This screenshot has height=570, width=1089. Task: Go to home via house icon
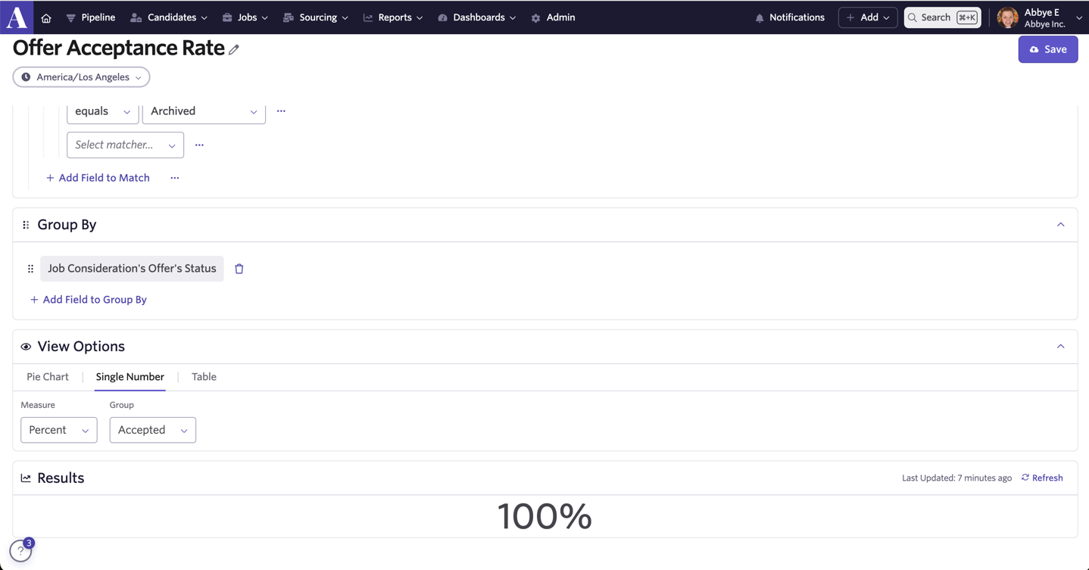46,17
